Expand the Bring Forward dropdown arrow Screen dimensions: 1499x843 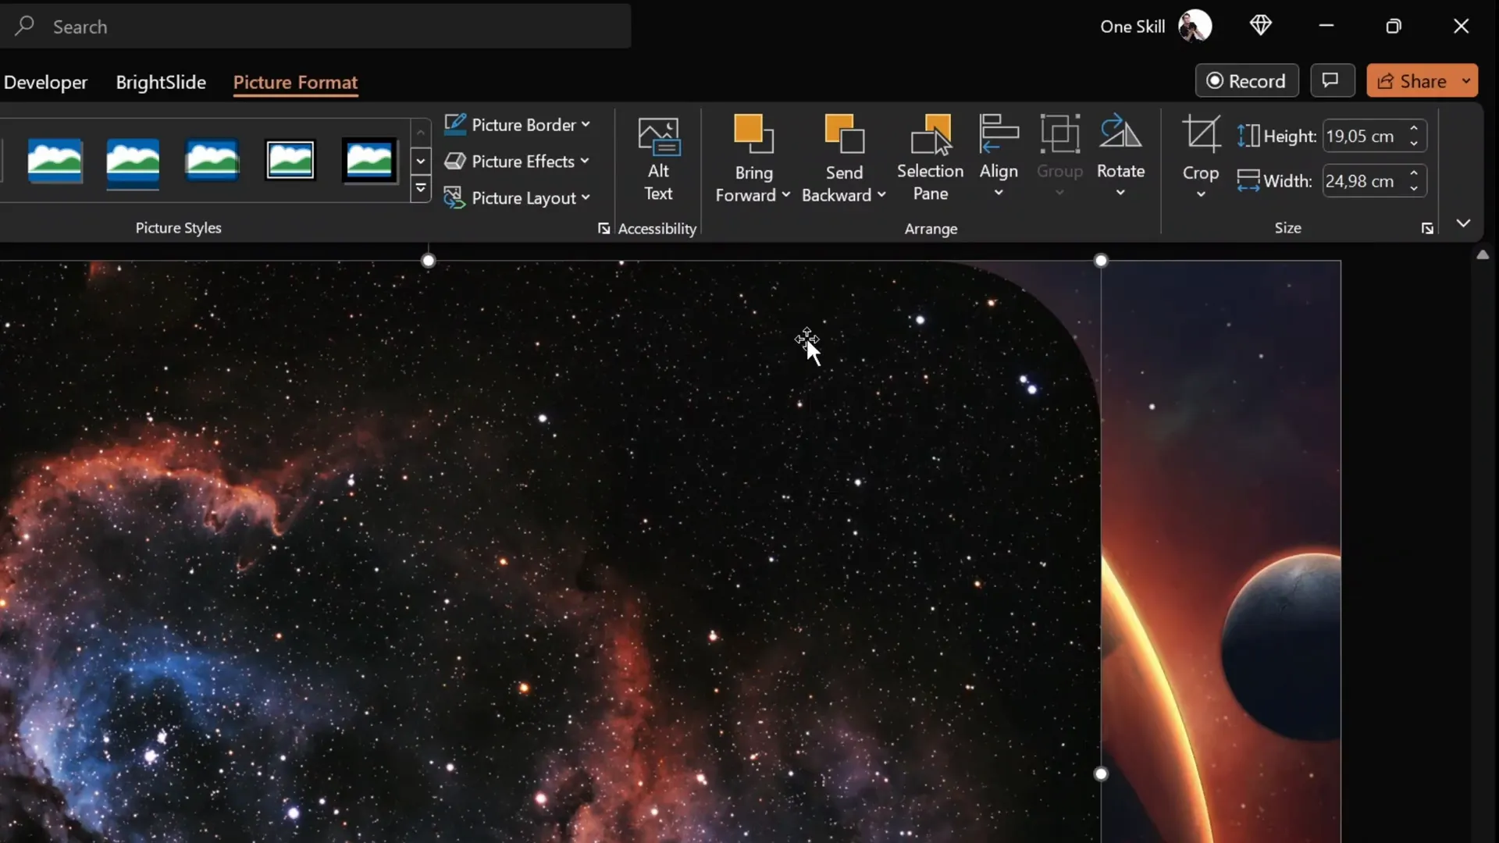(x=785, y=195)
